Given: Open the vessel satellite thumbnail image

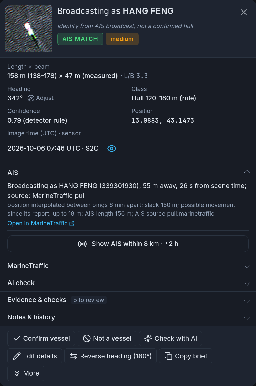Looking at the screenshot, I should click(x=29, y=28).
